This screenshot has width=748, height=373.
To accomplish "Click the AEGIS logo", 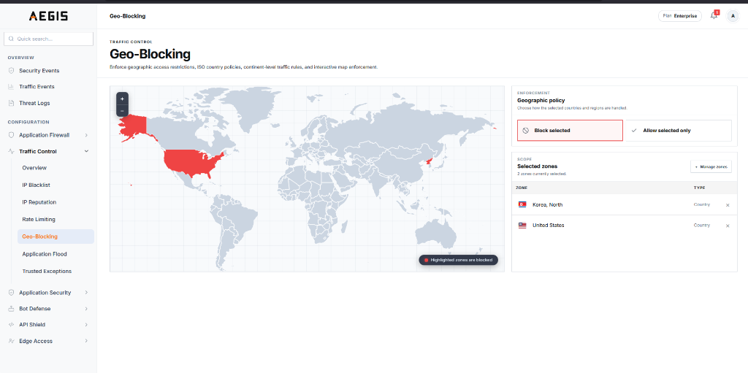I will tap(48, 16).
